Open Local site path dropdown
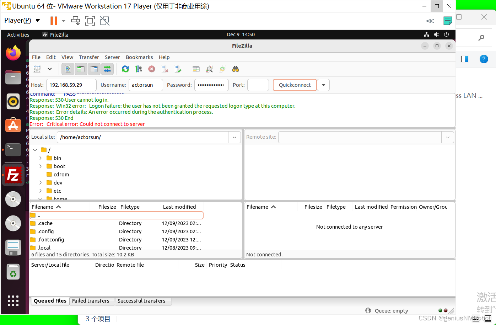This screenshot has height=325, width=496. point(234,137)
